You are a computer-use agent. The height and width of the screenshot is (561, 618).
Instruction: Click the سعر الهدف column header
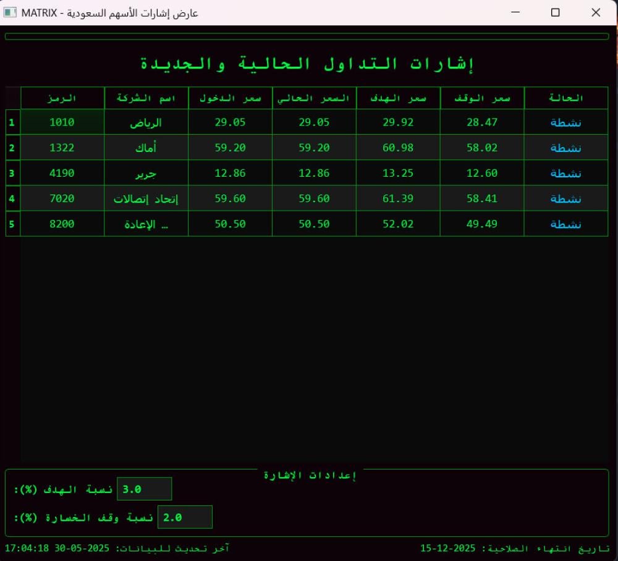(398, 98)
